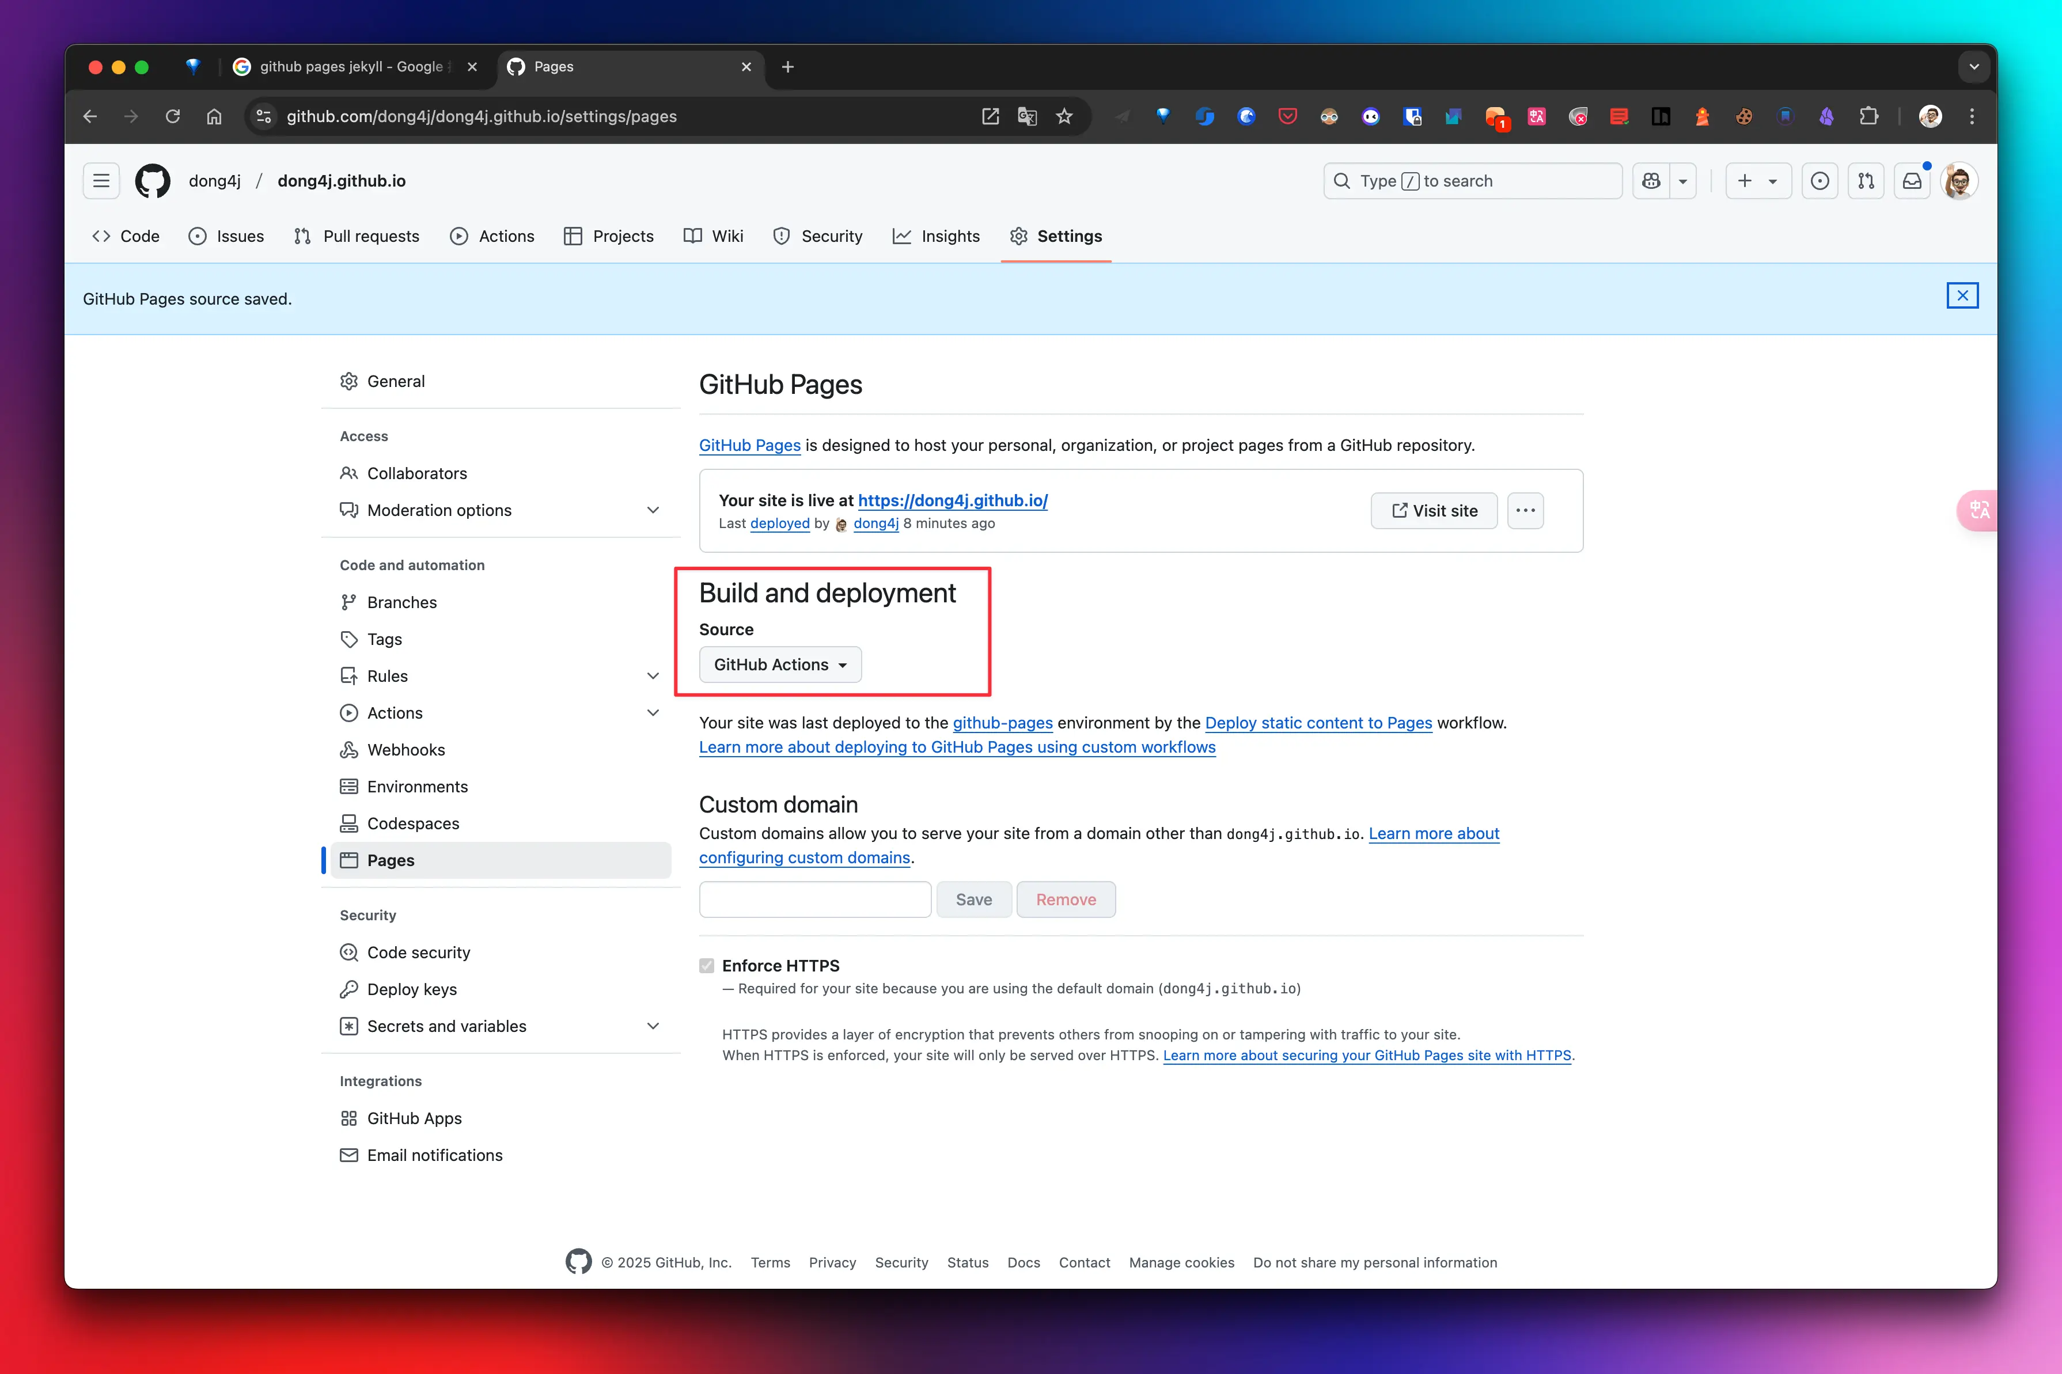Open the GitHub hamburger navigation menu

point(101,180)
